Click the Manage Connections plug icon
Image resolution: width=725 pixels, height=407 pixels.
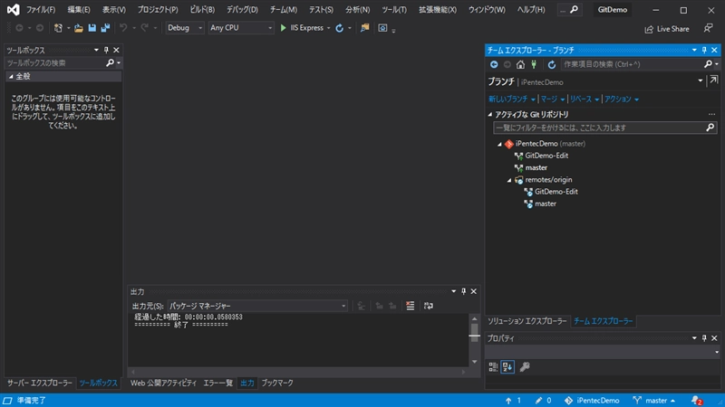click(534, 64)
